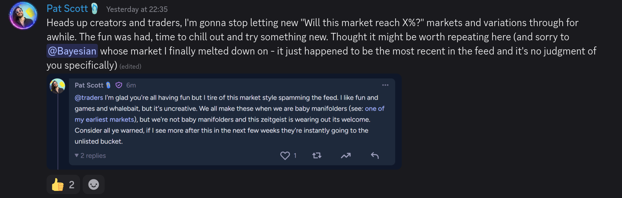The image size is (622, 198).
Task: Click Pat Scott's large profile avatar
Action: (x=23, y=15)
